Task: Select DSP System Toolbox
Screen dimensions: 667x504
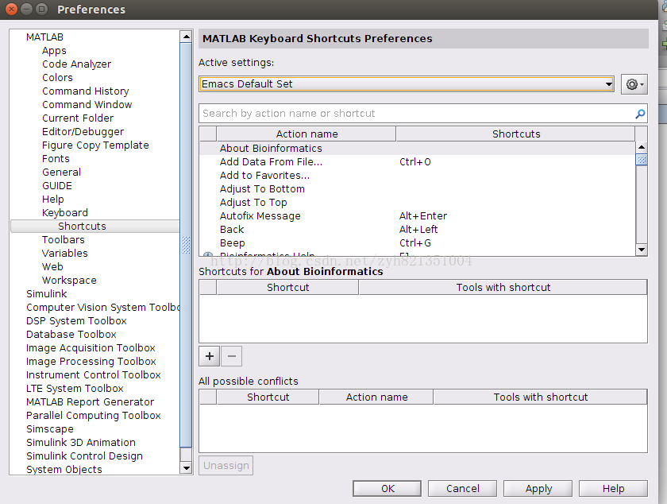Action: click(x=76, y=321)
